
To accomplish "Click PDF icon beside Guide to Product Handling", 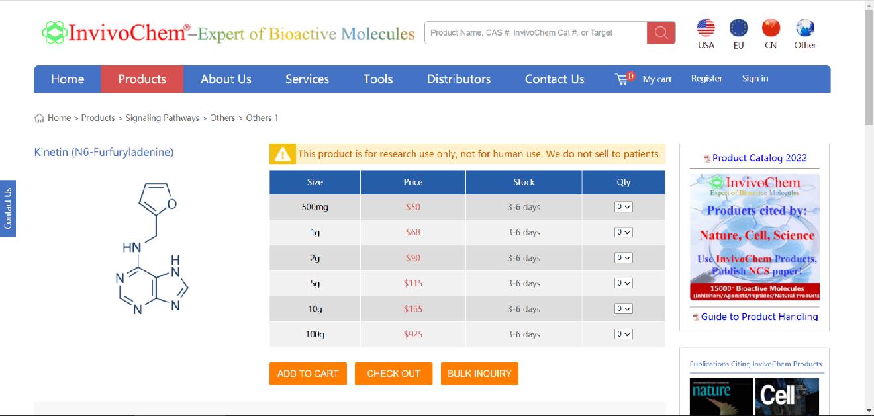I will tap(696, 317).
